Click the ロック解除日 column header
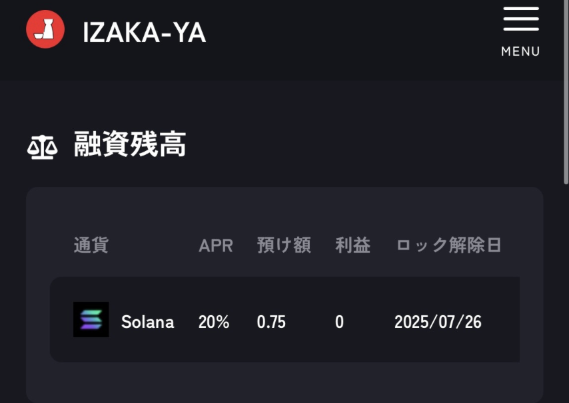 pos(448,245)
